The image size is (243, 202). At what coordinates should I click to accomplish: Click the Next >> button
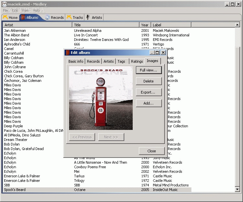click(111, 137)
